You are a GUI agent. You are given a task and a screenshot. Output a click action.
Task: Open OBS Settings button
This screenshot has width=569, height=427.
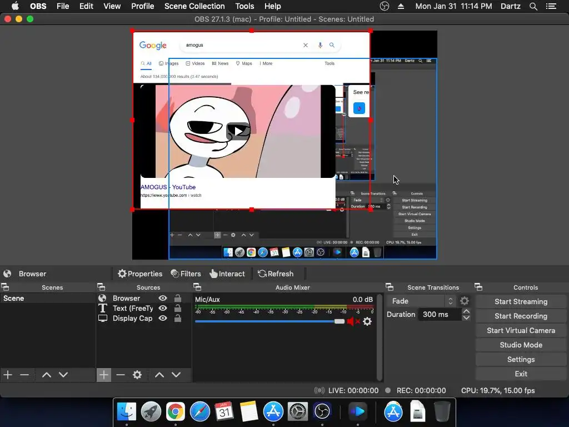[521, 360]
